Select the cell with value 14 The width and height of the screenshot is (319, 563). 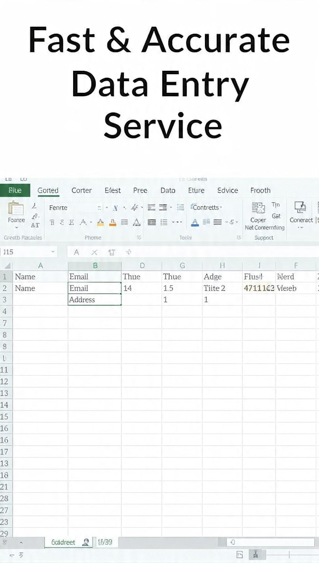[x=142, y=288]
